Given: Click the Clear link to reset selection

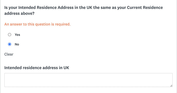Looking at the screenshot, I should 9,54.
